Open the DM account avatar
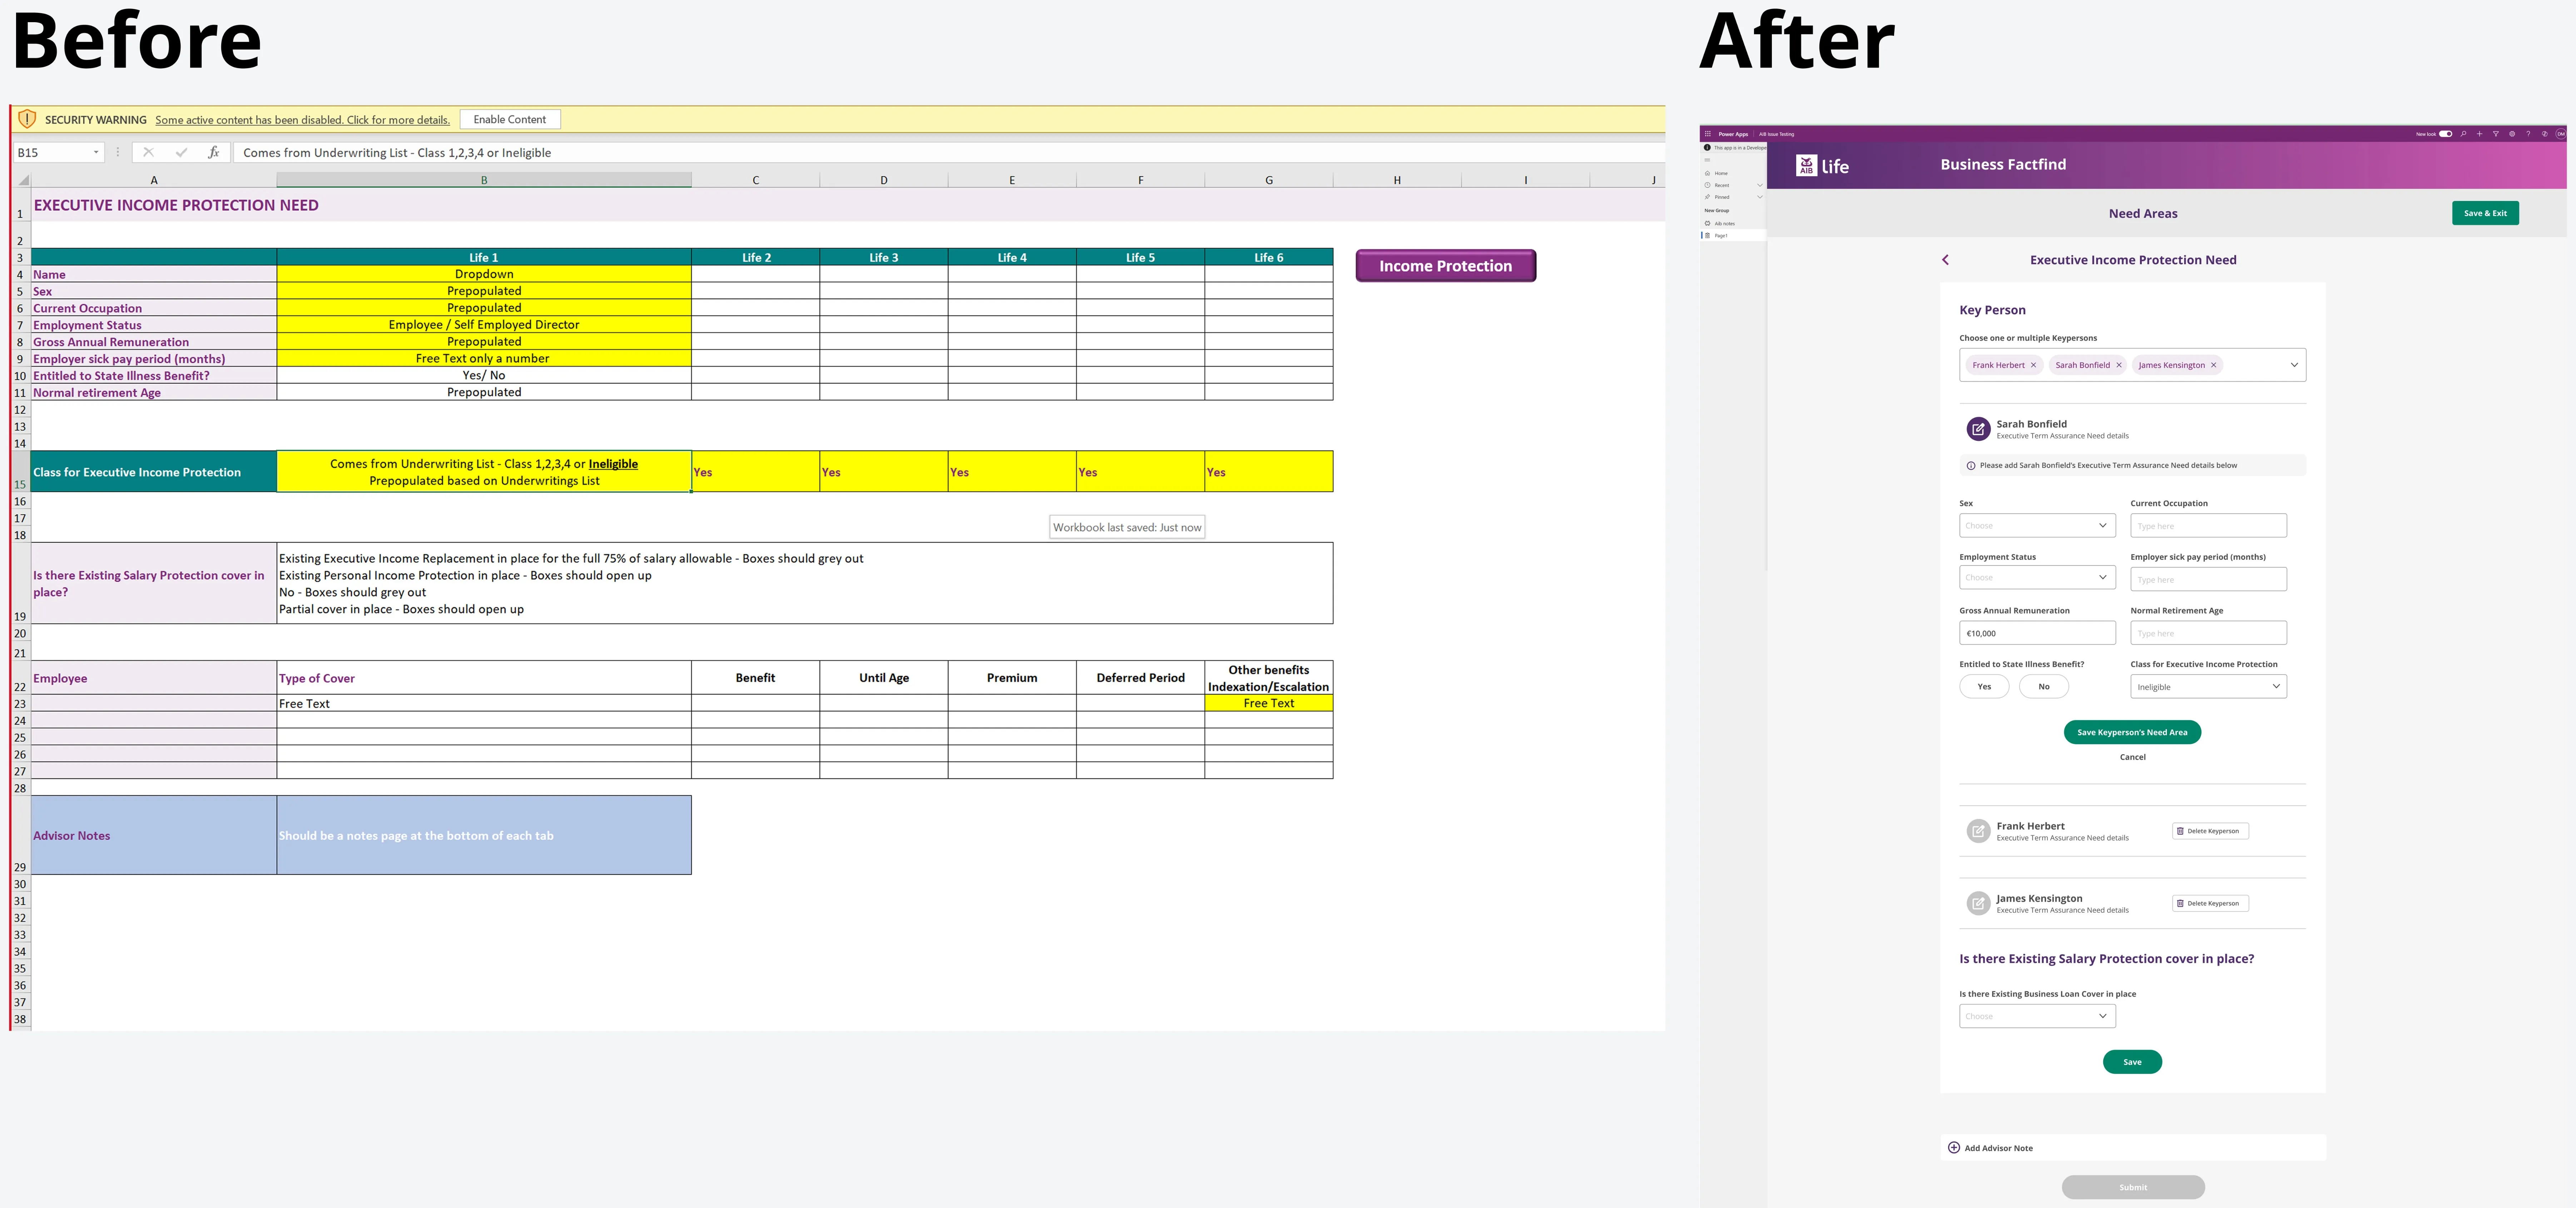This screenshot has width=2576, height=1208. [x=2561, y=134]
